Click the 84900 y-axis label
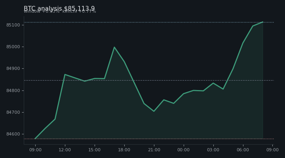The image size is (285, 158). click(x=13, y=69)
